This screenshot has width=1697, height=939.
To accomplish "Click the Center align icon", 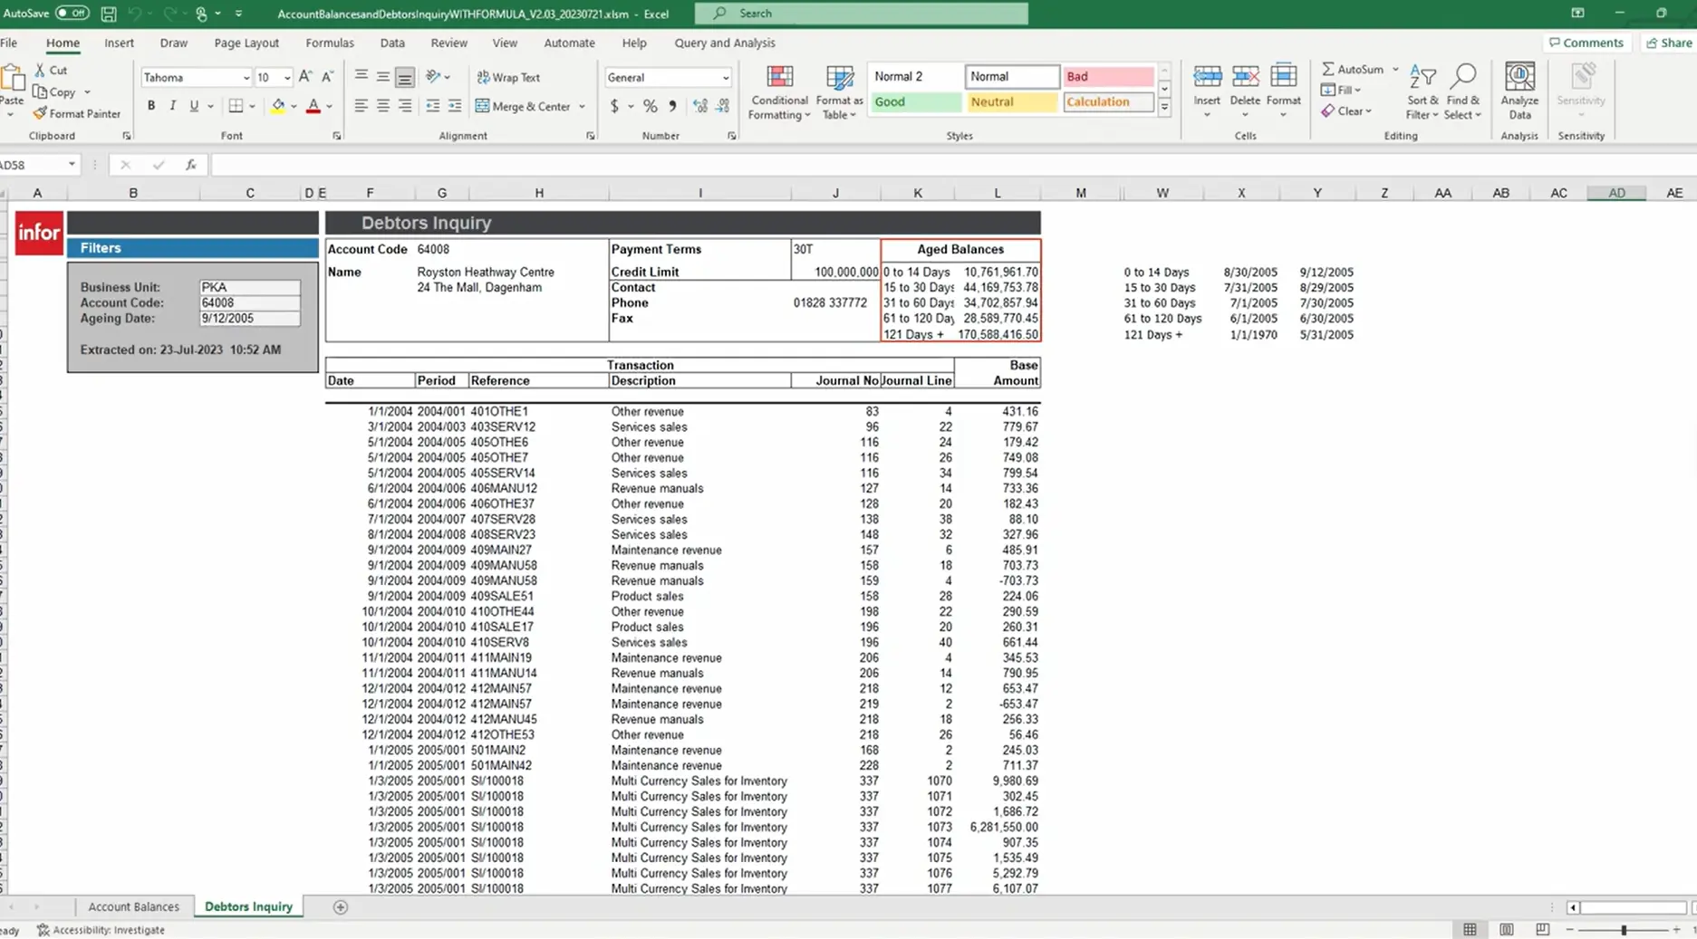I will click(x=383, y=107).
